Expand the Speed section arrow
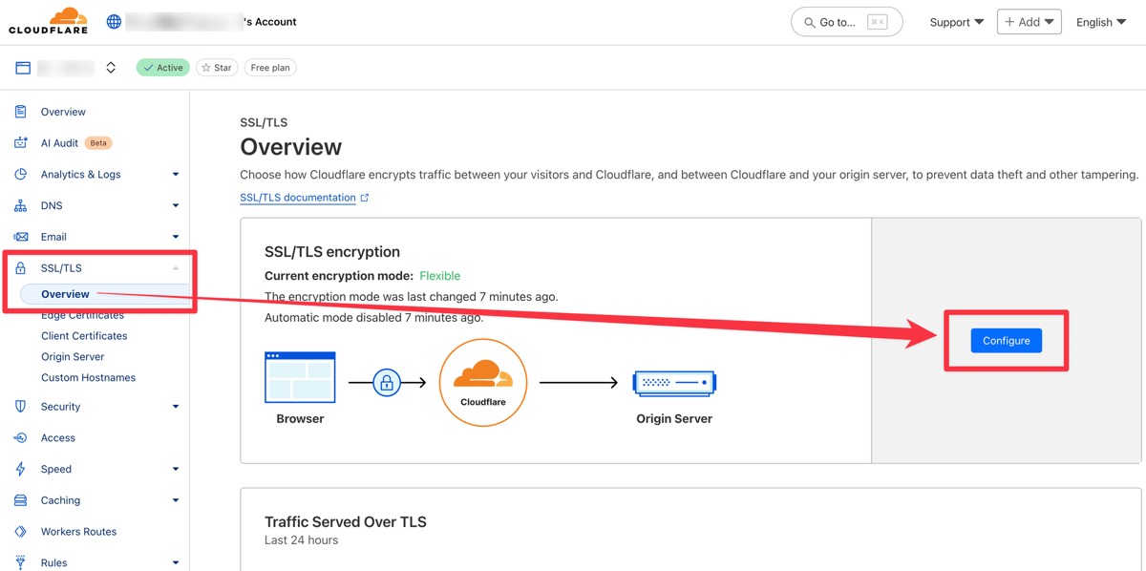This screenshot has width=1146, height=571. pyautogui.click(x=176, y=469)
